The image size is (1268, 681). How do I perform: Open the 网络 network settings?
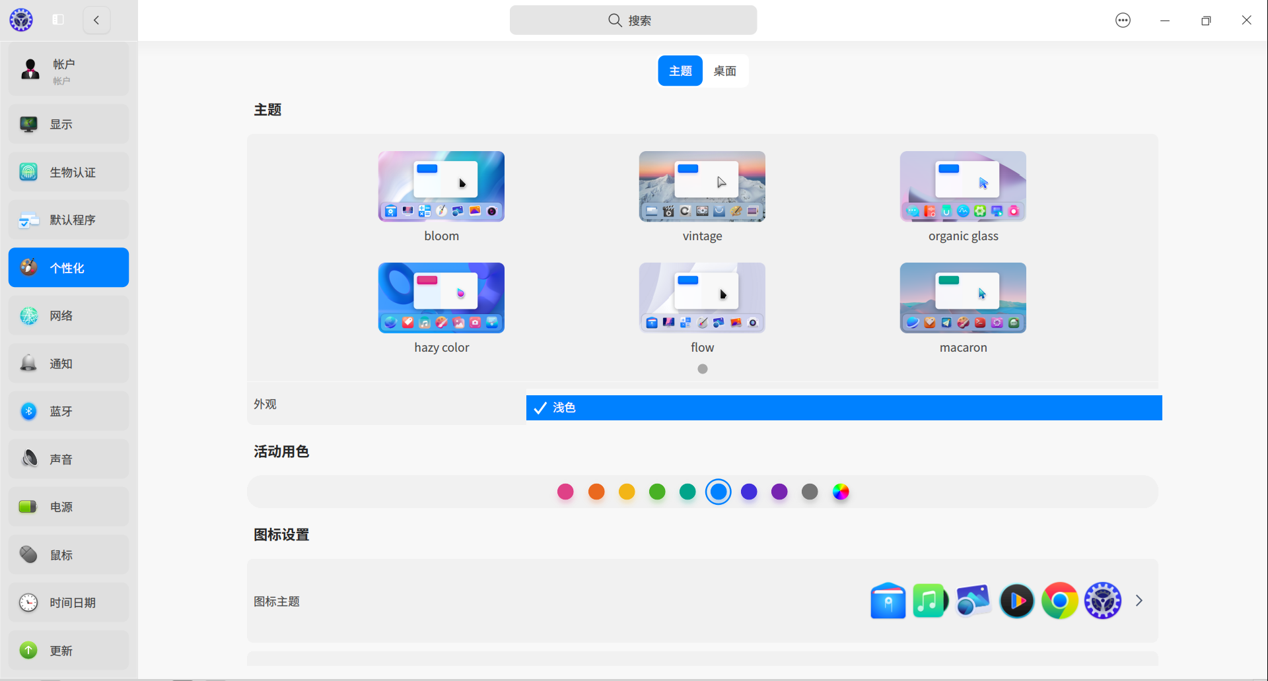point(69,315)
